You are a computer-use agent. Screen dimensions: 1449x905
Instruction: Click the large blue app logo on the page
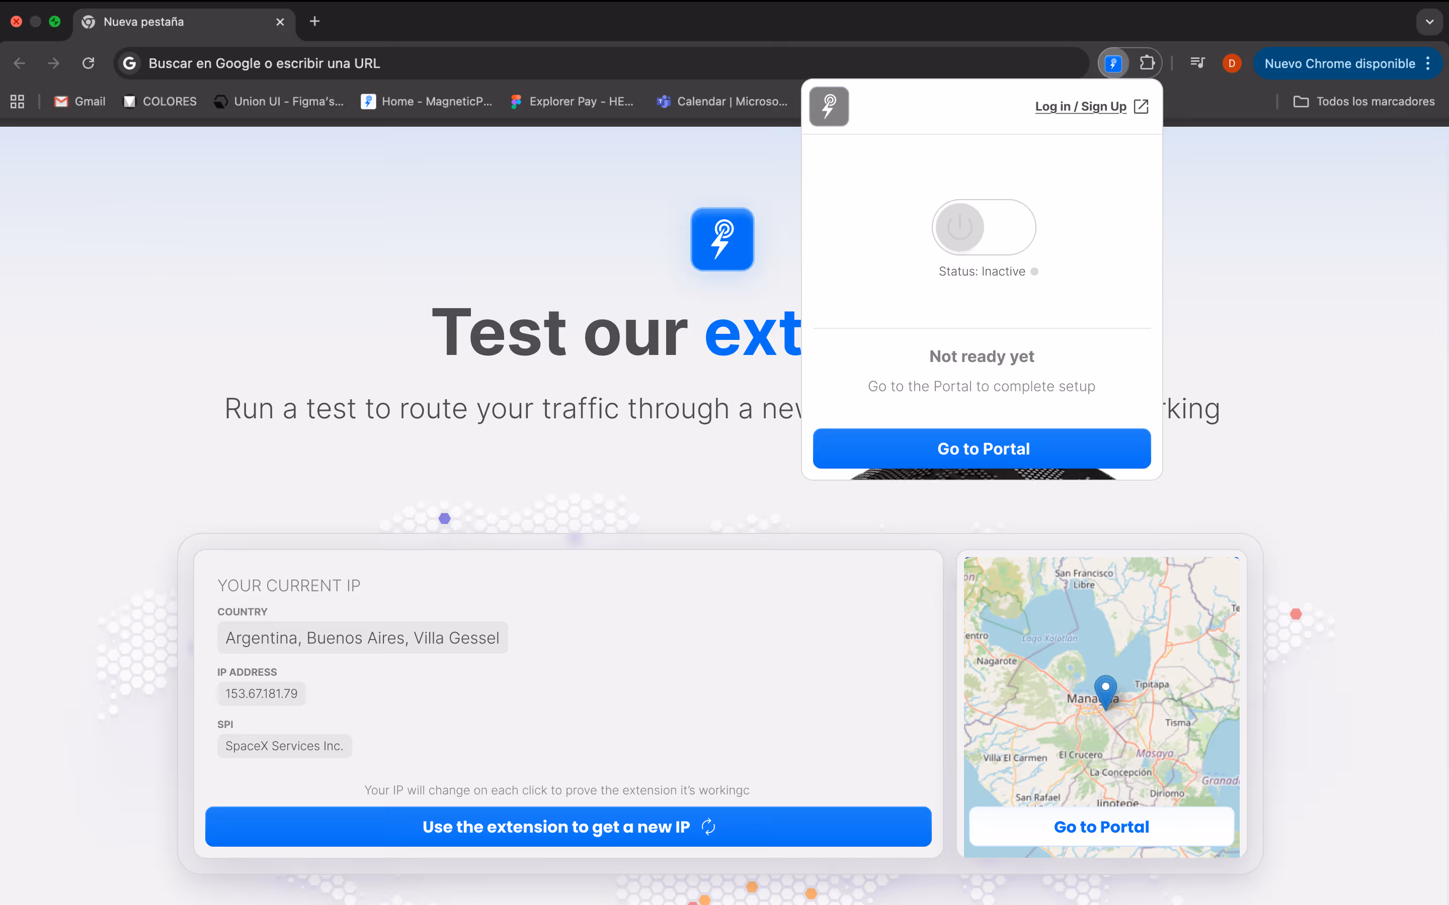(x=722, y=239)
